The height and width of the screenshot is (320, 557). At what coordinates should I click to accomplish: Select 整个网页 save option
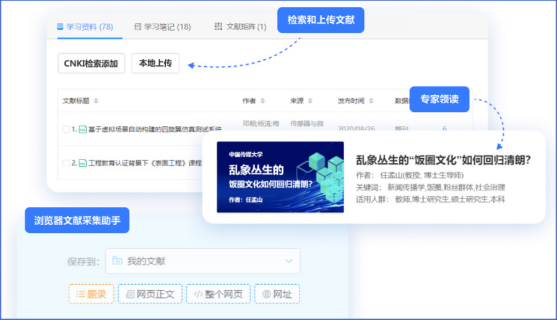[218, 294]
